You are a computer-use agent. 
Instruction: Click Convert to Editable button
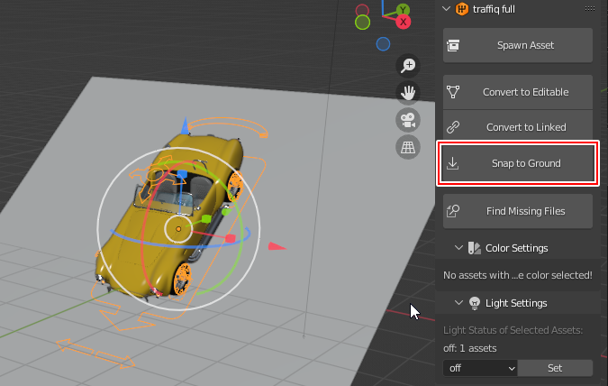pyautogui.click(x=518, y=91)
